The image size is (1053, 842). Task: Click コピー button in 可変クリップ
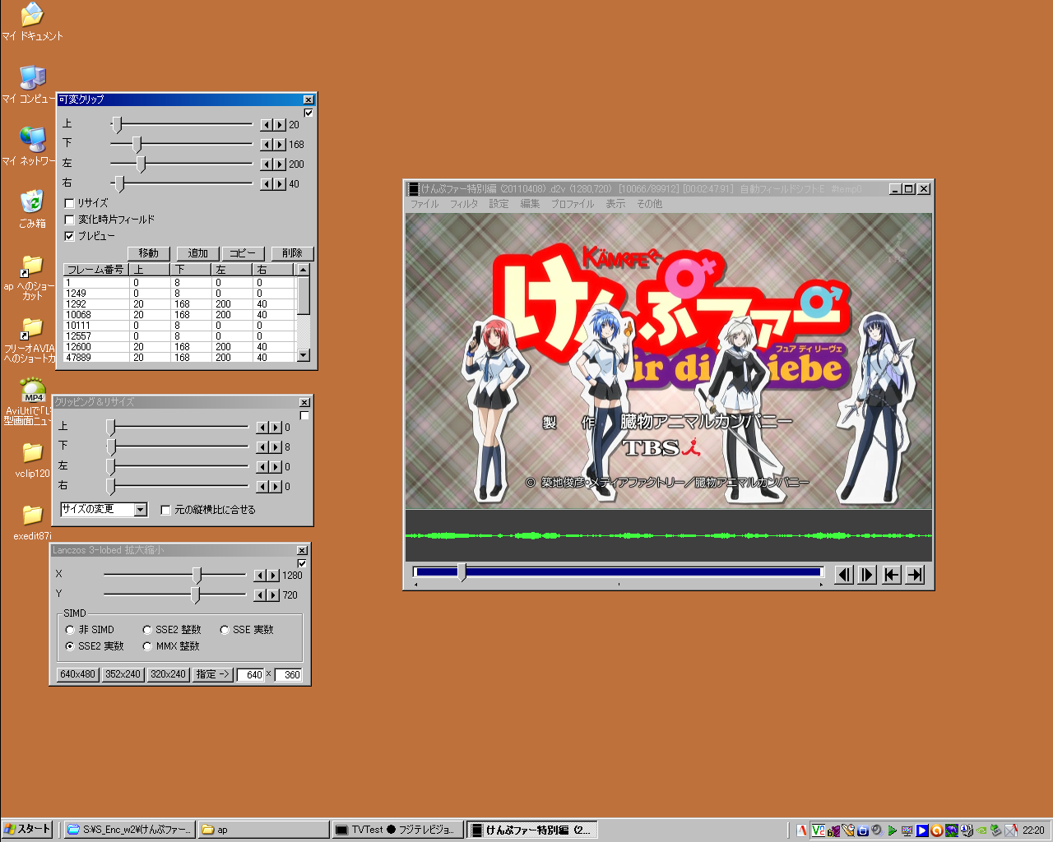[243, 253]
